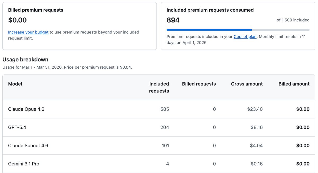Open the "Copilot plan" link

(245, 37)
